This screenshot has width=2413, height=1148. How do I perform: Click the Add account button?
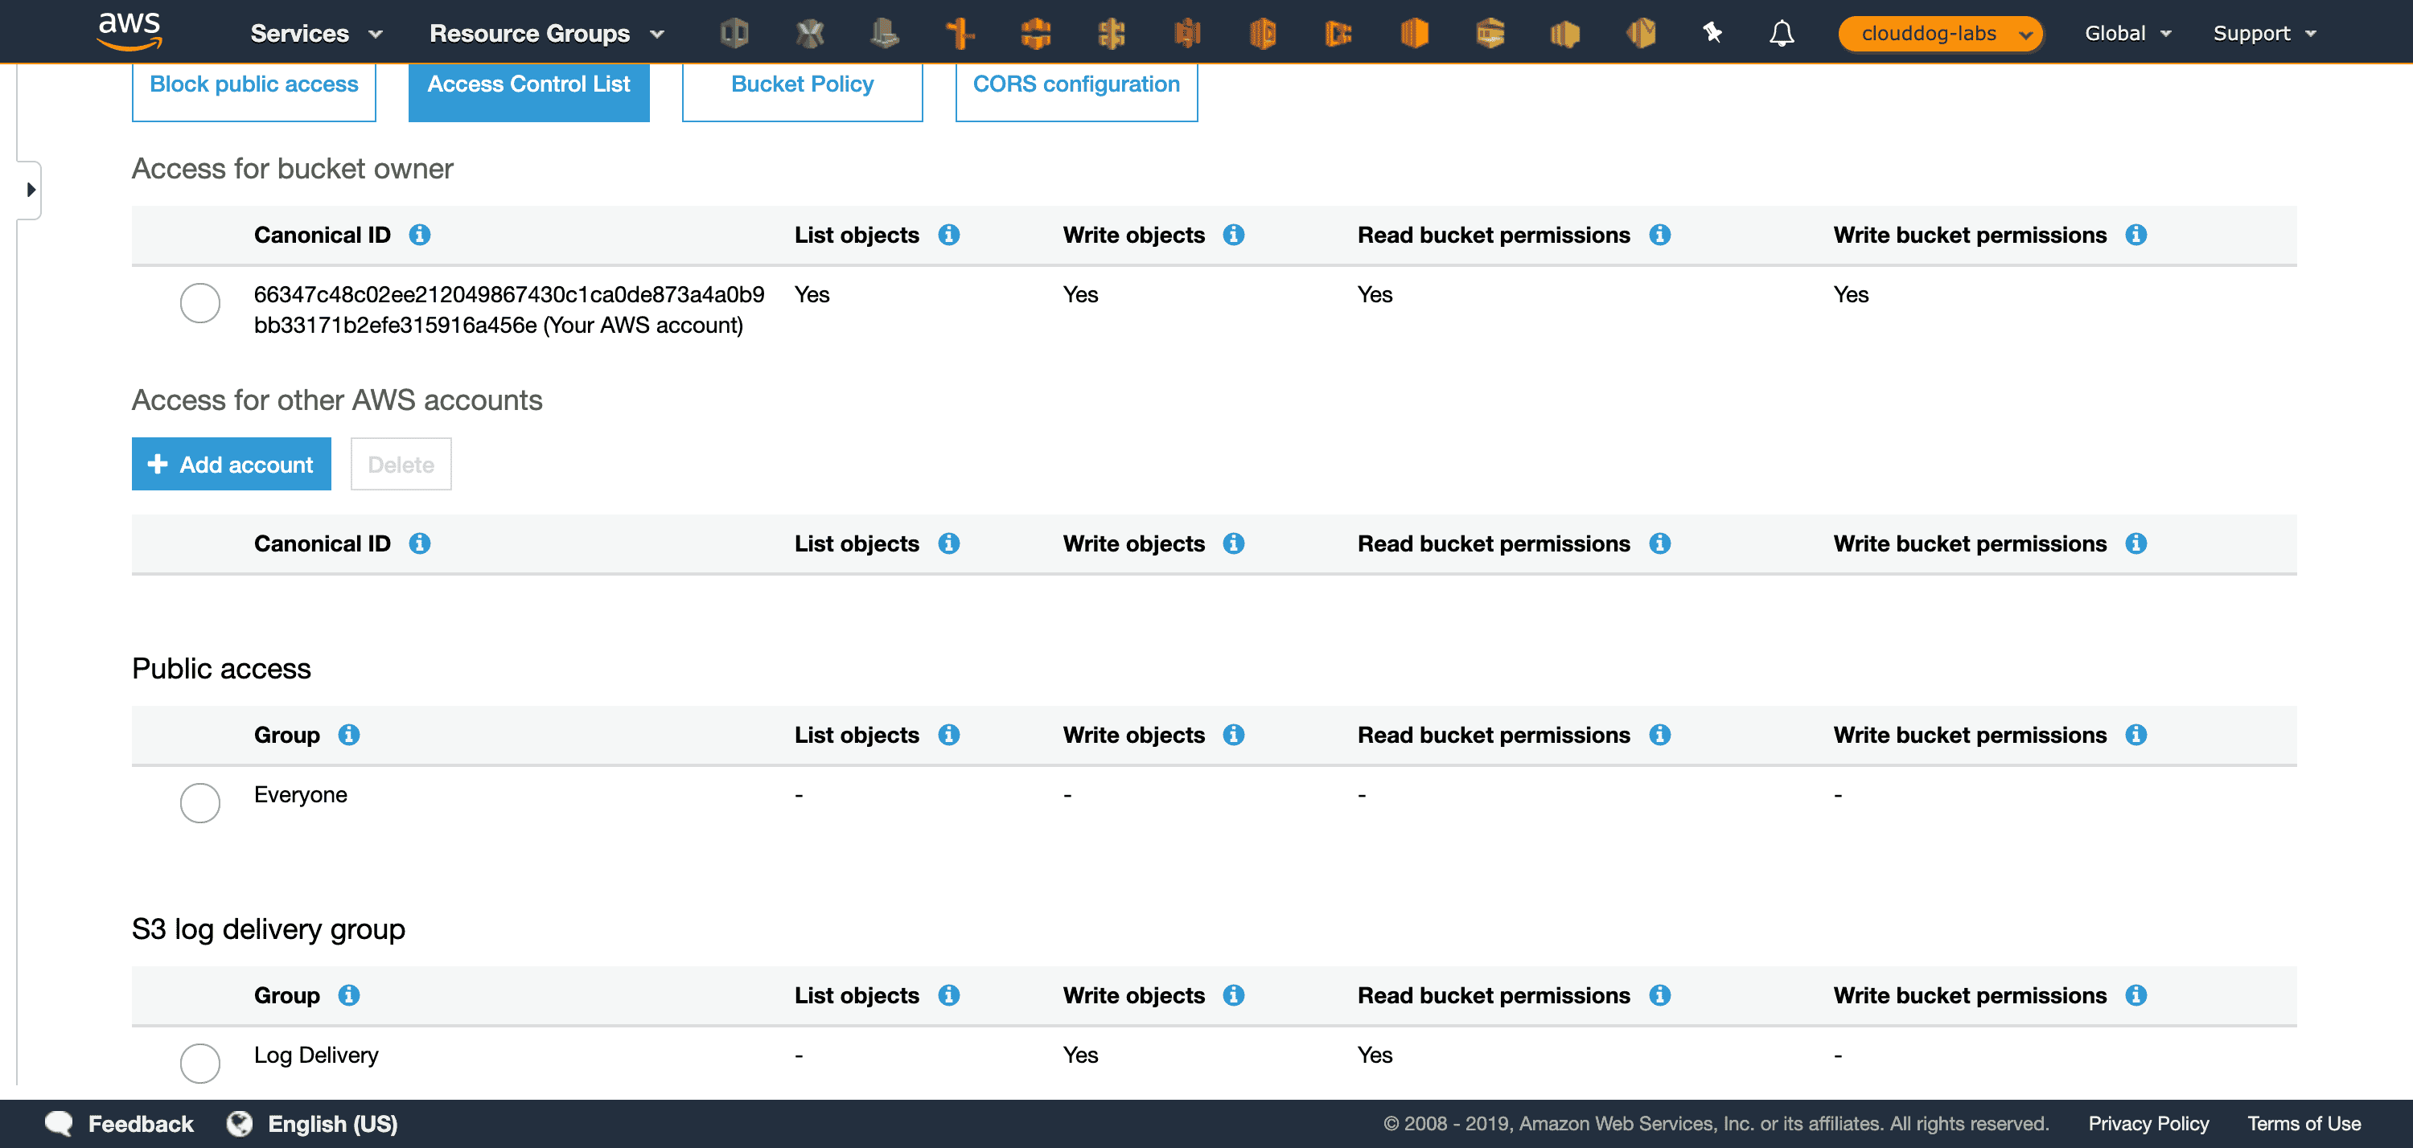coord(232,465)
